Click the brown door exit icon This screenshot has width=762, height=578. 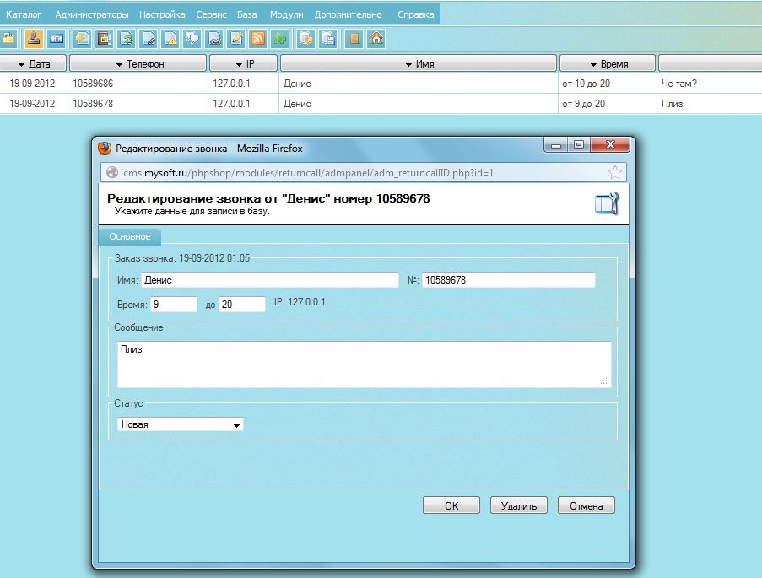pos(354,39)
